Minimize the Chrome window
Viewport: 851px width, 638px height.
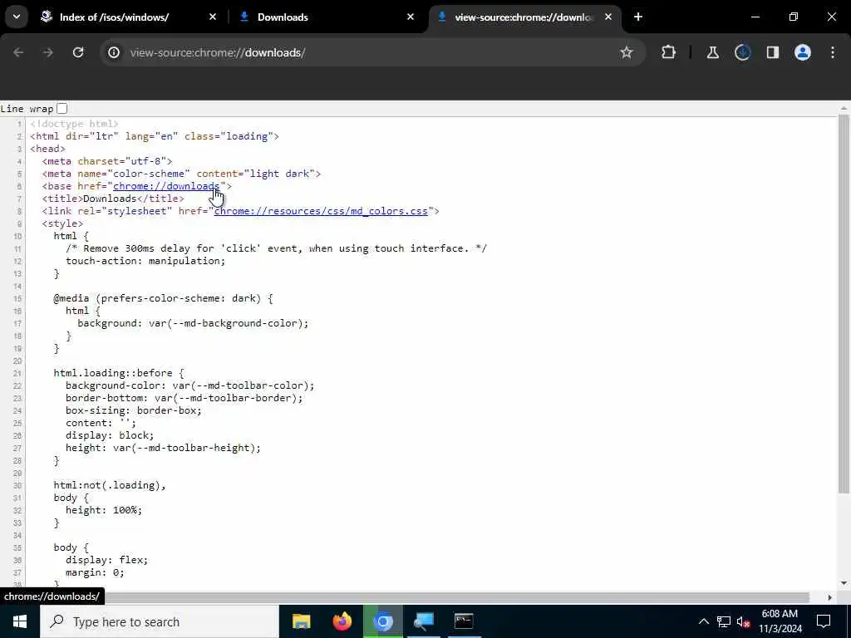(755, 17)
